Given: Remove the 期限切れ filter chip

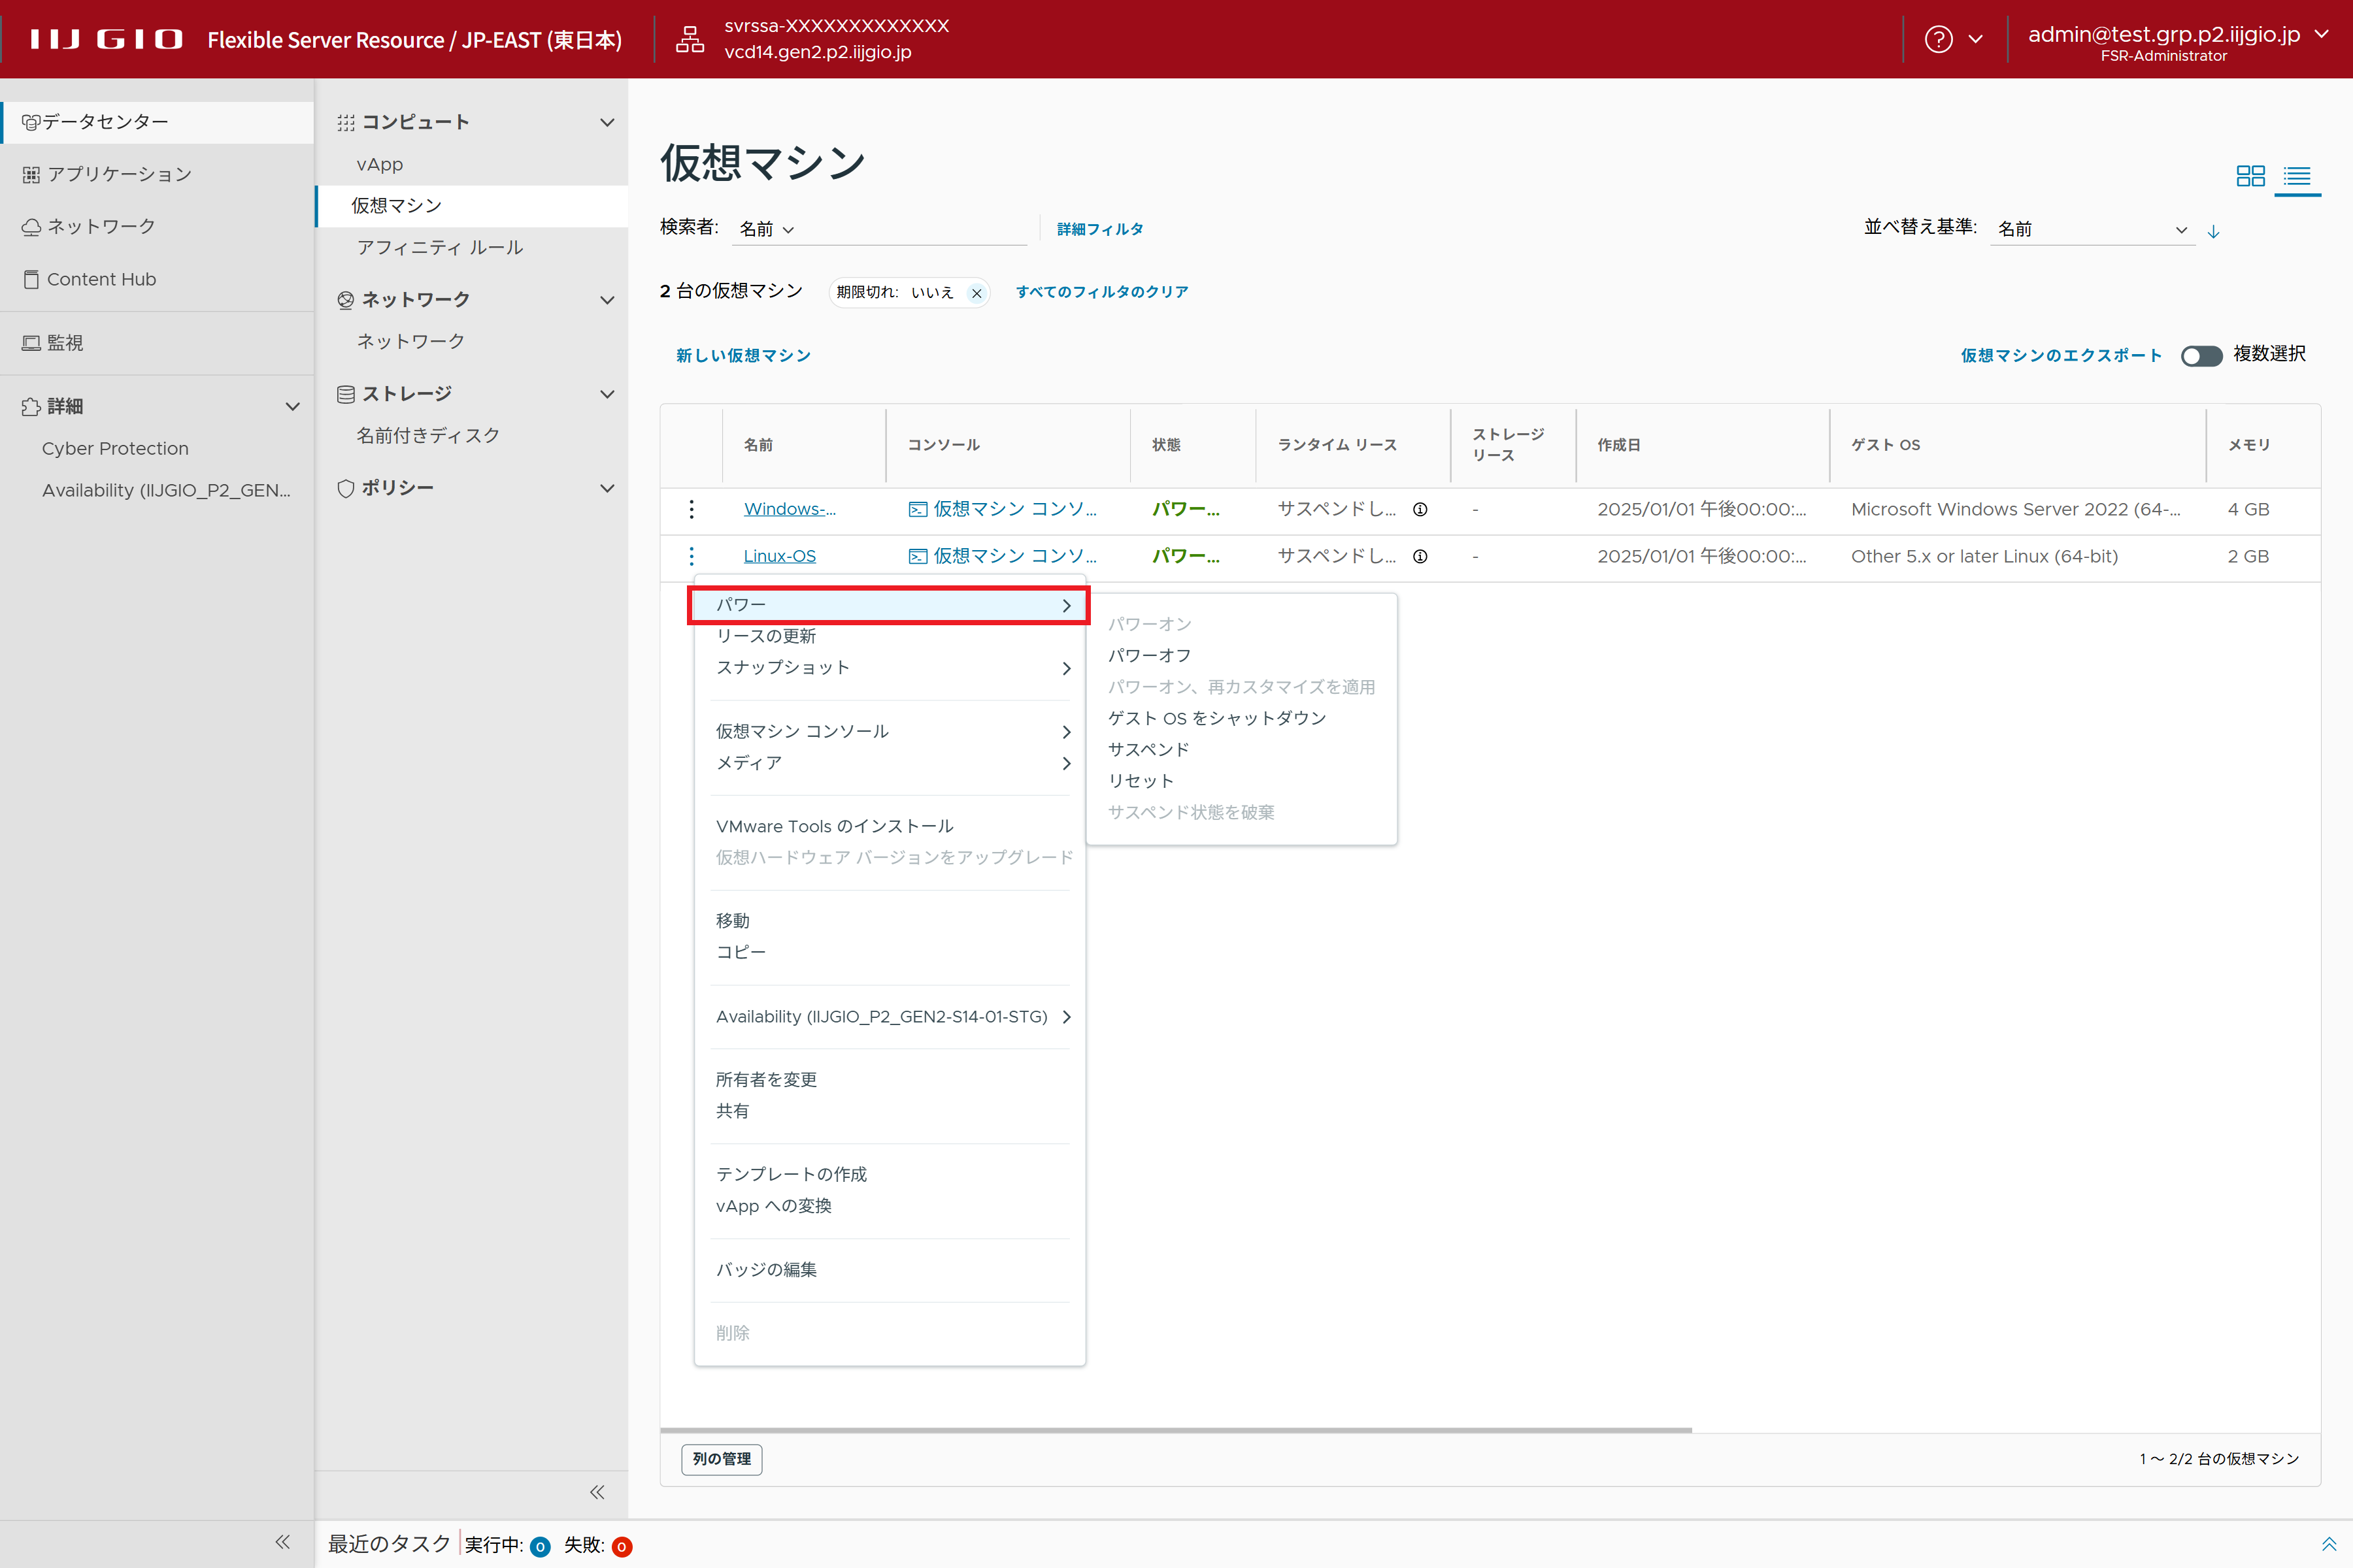Looking at the screenshot, I should 976,293.
